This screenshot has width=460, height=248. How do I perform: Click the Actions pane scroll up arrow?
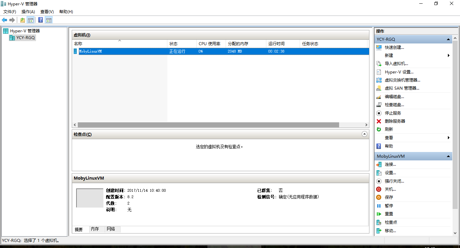tap(455, 38)
